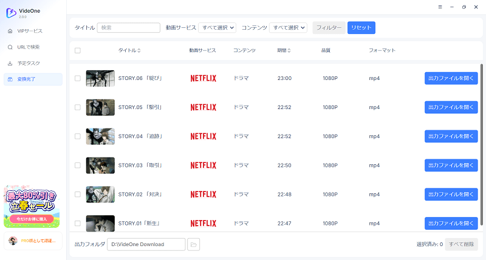Viewport: 486px width, 260px height.
Task: Click the 動画サービス column header
Action: point(203,50)
